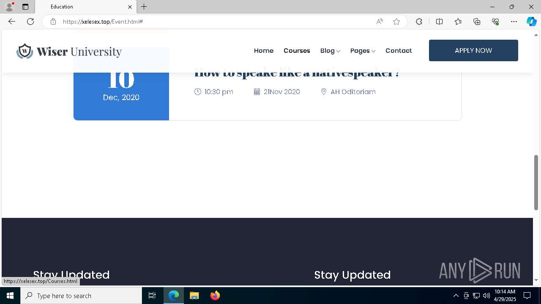The width and height of the screenshot is (541, 304).
Task: Click the browser back arrow
Action: pyautogui.click(x=12, y=22)
